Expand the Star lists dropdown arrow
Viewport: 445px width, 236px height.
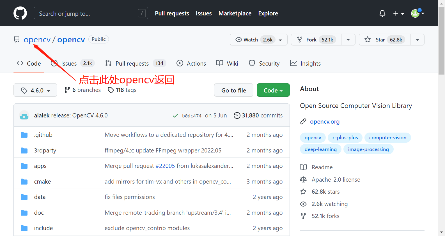click(417, 40)
